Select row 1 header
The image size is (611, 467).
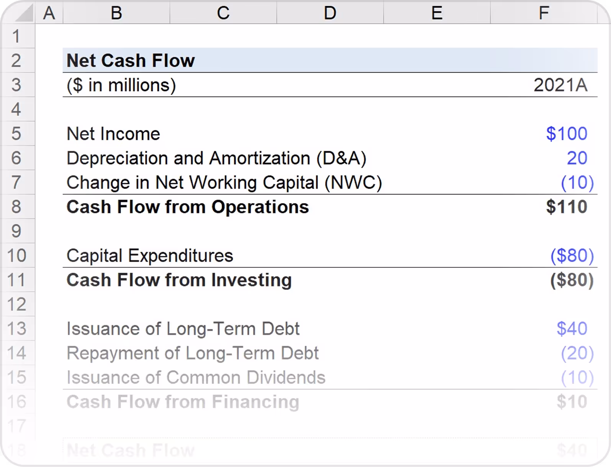tap(17, 36)
